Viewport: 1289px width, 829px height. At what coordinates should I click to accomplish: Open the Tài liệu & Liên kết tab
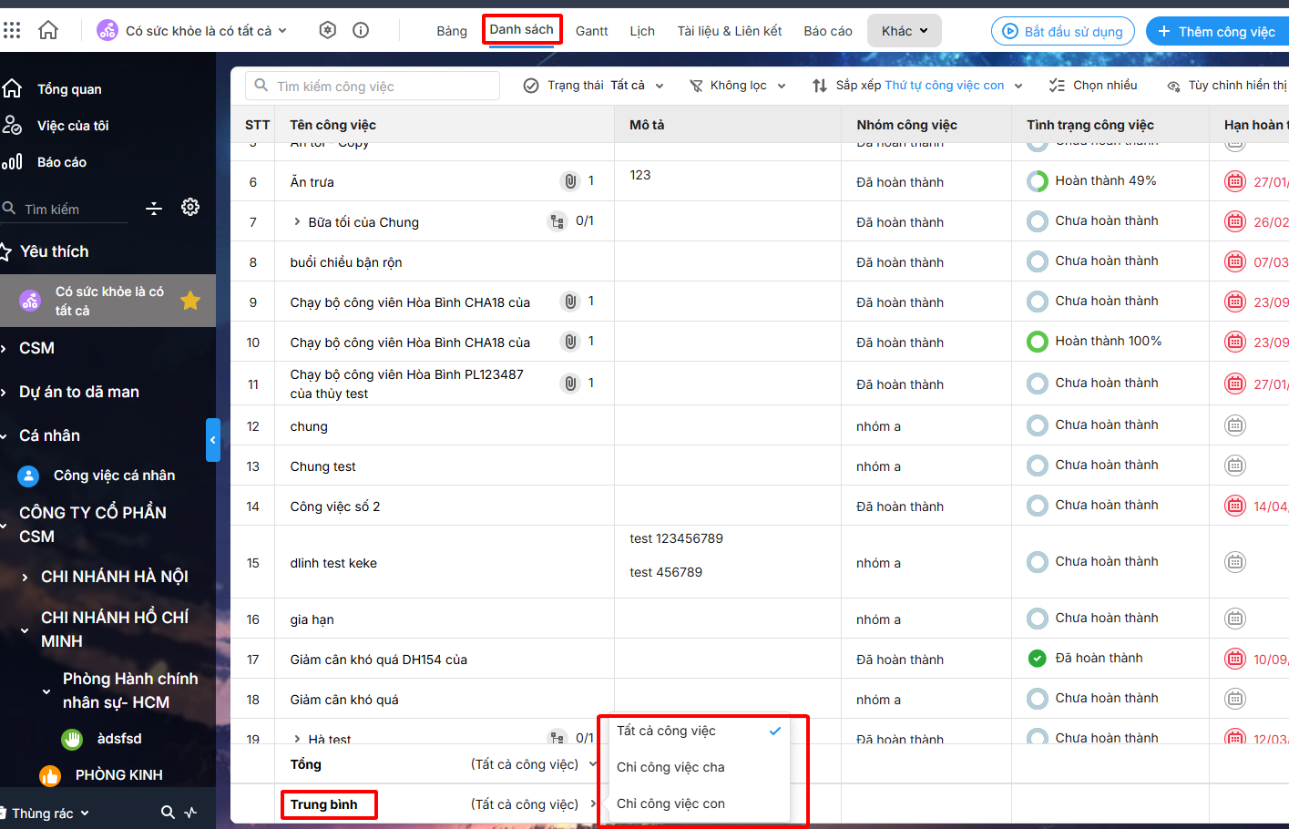click(x=730, y=31)
